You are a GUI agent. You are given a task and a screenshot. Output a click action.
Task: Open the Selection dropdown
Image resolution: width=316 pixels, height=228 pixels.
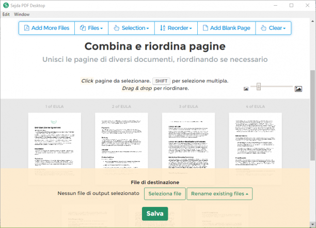131,28
